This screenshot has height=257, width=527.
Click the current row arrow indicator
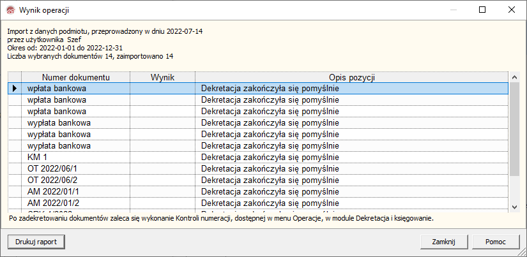pyautogui.click(x=14, y=89)
